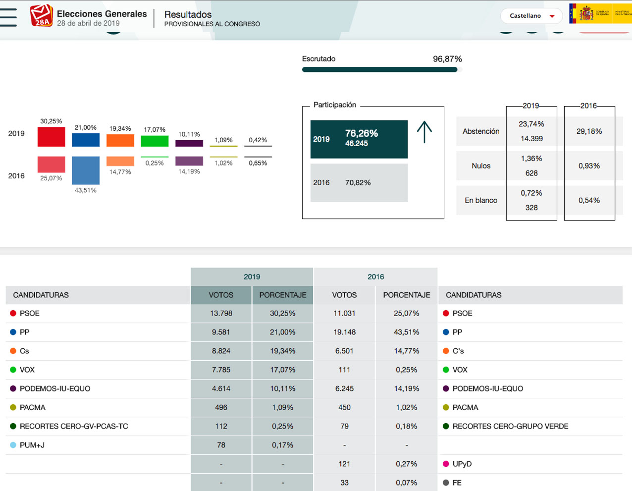Viewport: 632px width, 491px height.
Task: Click the Abstención row label
Action: click(481, 131)
